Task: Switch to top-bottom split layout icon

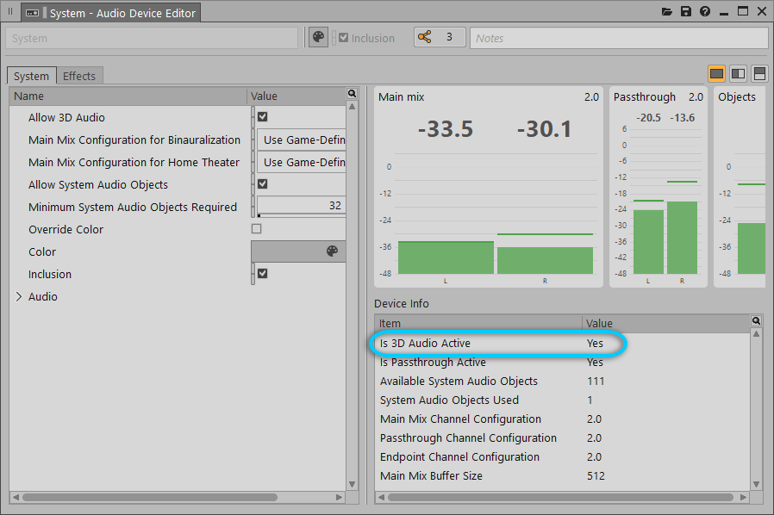Action: (x=759, y=74)
